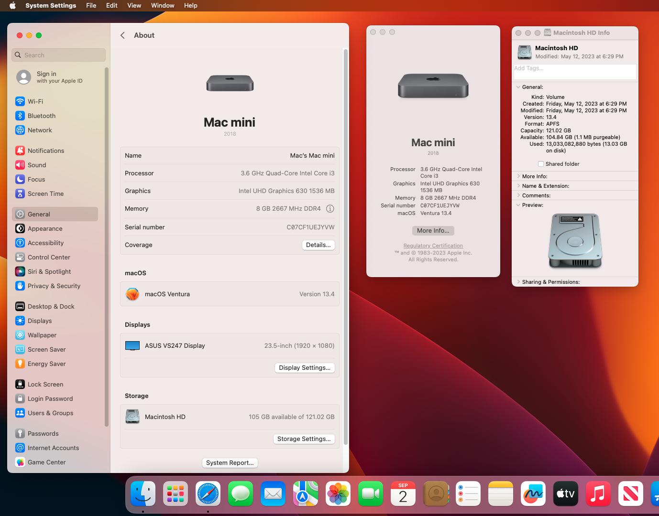Open the Help menu
This screenshot has height=516, width=659.
(x=190, y=5)
